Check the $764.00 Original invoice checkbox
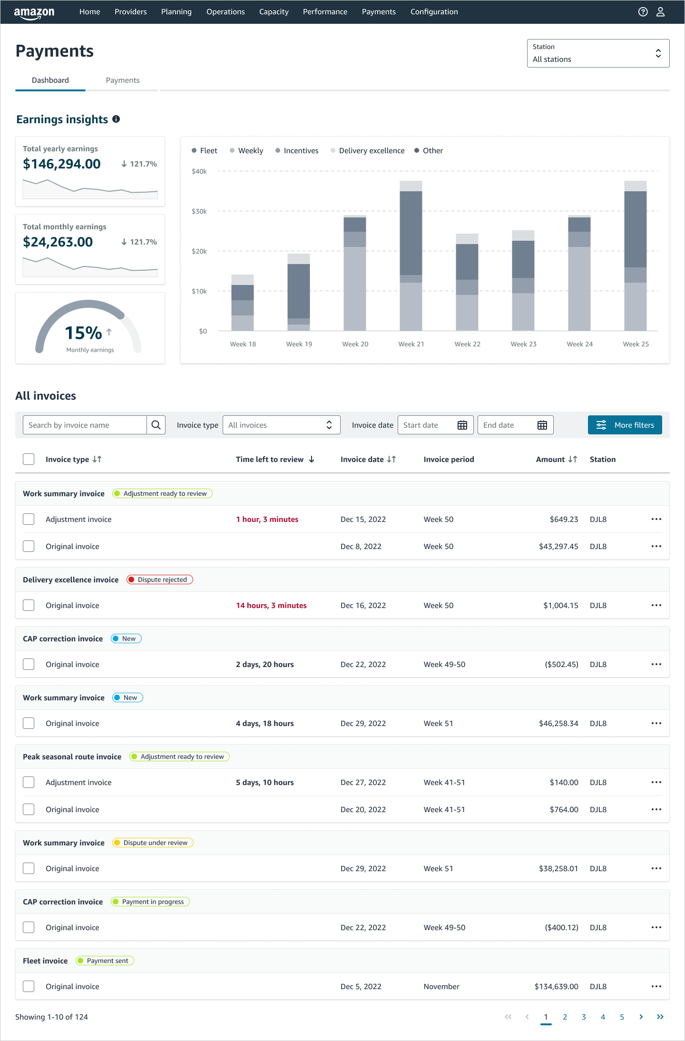The image size is (685, 1041). coord(29,809)
